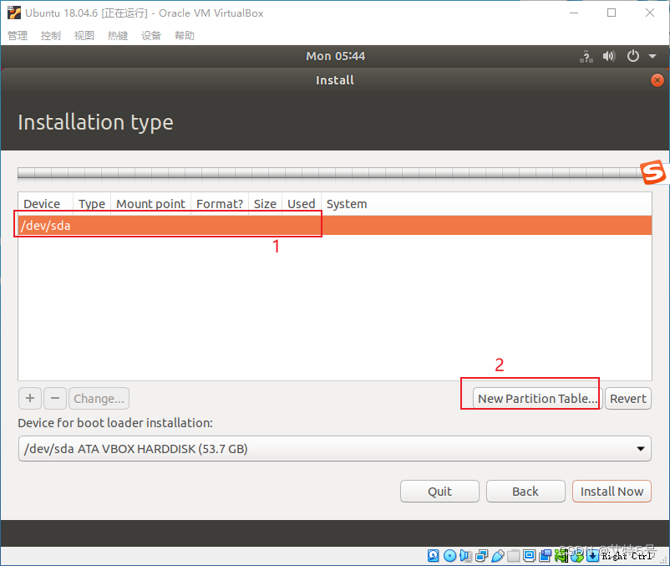Open the keyboard indicator icon on top panel
Viewport: 670px width, 566px height.
pos(586,56)
